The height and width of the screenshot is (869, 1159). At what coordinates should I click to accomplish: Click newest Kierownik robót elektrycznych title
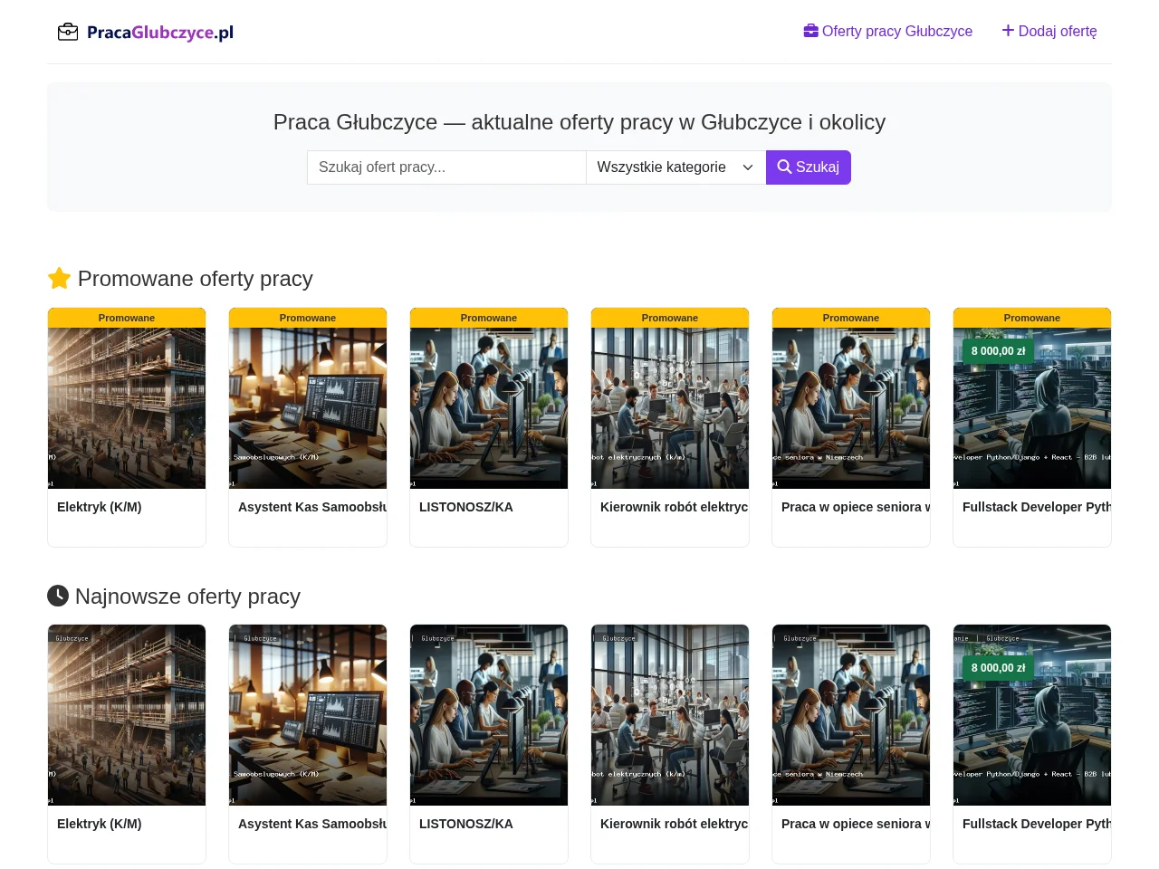[675, 824]
